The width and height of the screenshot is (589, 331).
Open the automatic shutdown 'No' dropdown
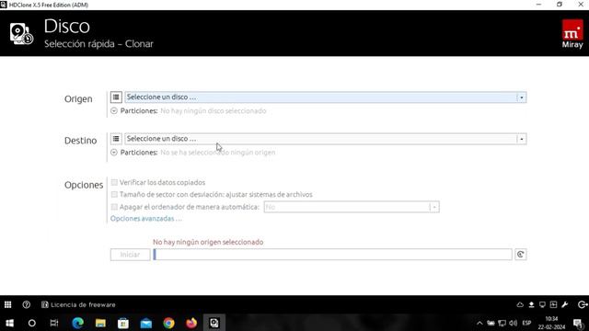[x=352, y=207]
